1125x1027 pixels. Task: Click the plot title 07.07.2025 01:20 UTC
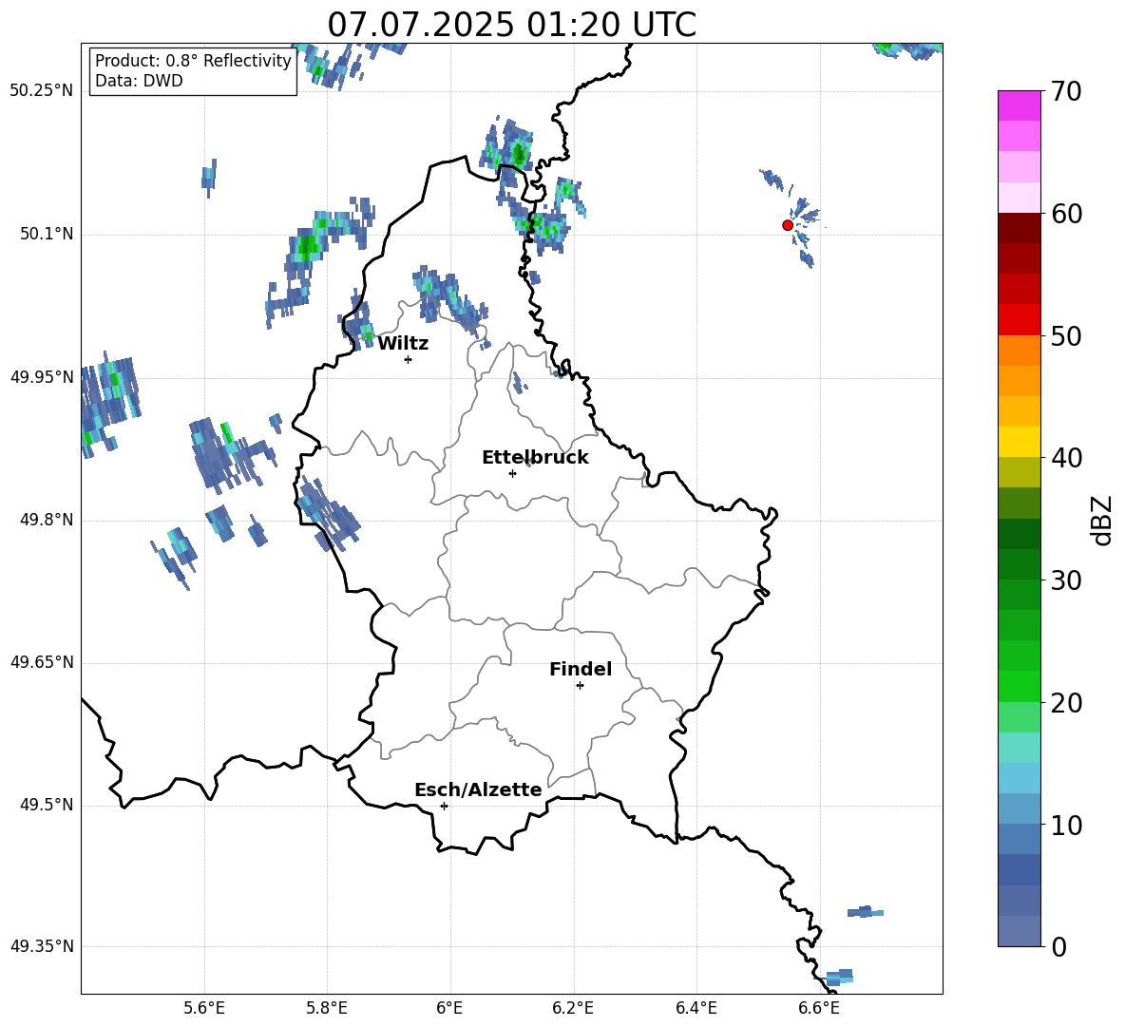511,25
